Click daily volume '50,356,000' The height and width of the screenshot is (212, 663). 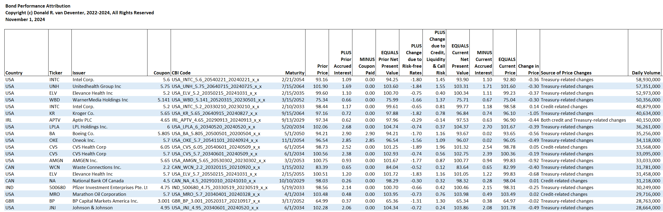pos(648,100)
